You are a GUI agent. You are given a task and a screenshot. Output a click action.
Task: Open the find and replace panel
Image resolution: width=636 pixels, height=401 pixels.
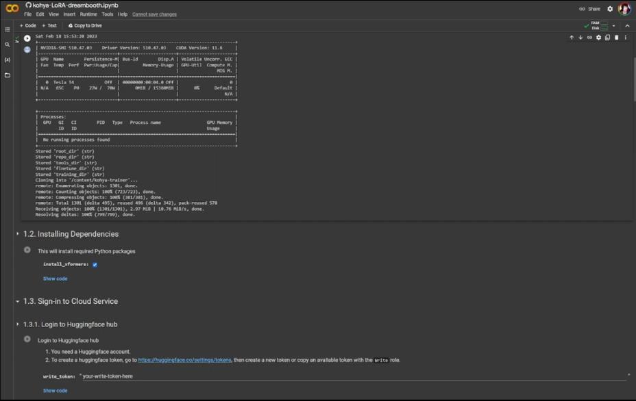7,43
